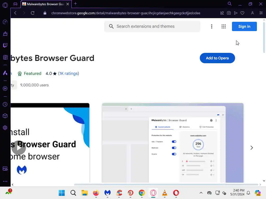Open GX Cleaner in sidebar
Screen dimensions: 266x199
pyautogui.click(x=5, y=34)
